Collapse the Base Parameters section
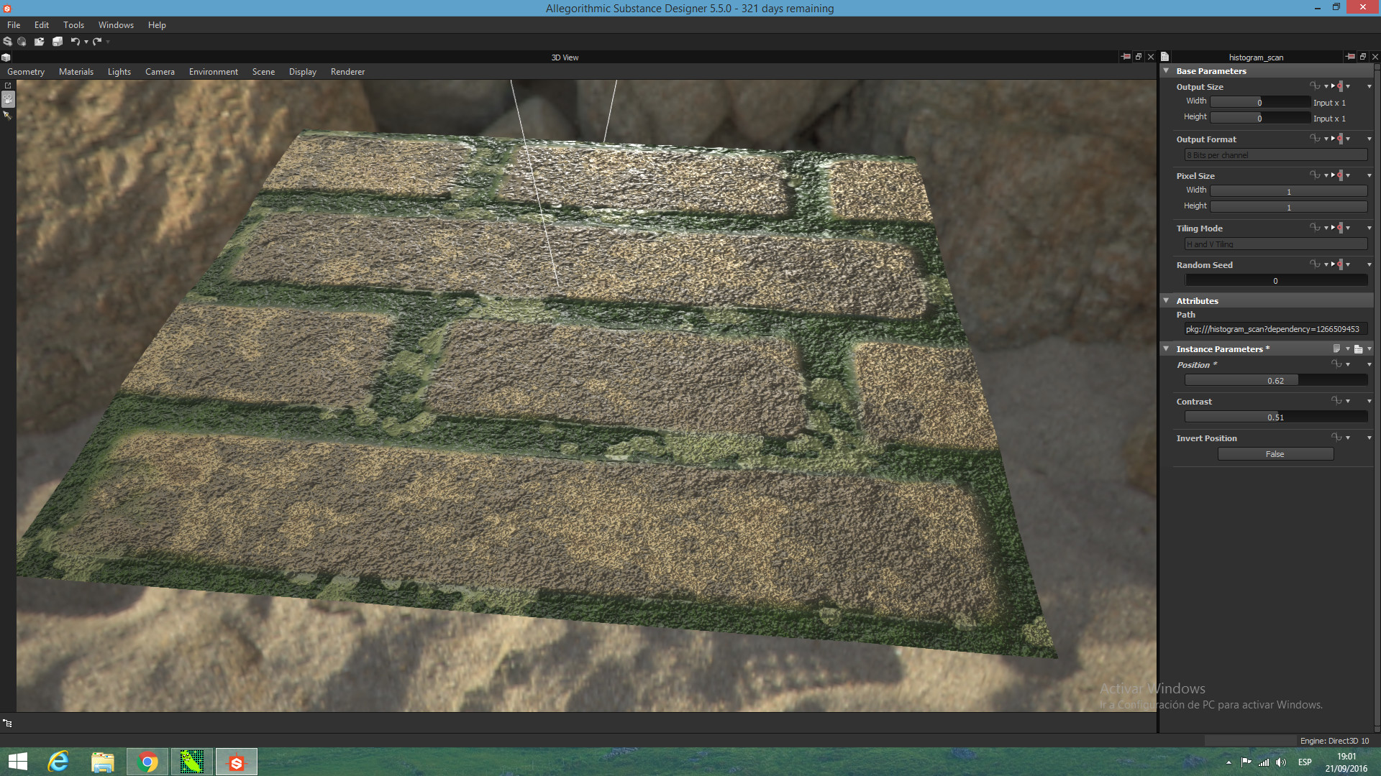The width and height of the screenshot is (1381, 776). pyautogui.click(x=1166, y=70)
